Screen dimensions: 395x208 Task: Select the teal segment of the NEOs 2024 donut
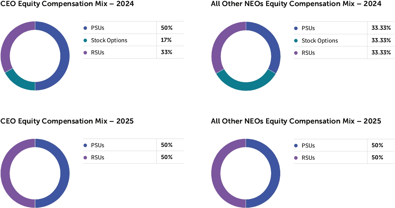coord(246,86)
